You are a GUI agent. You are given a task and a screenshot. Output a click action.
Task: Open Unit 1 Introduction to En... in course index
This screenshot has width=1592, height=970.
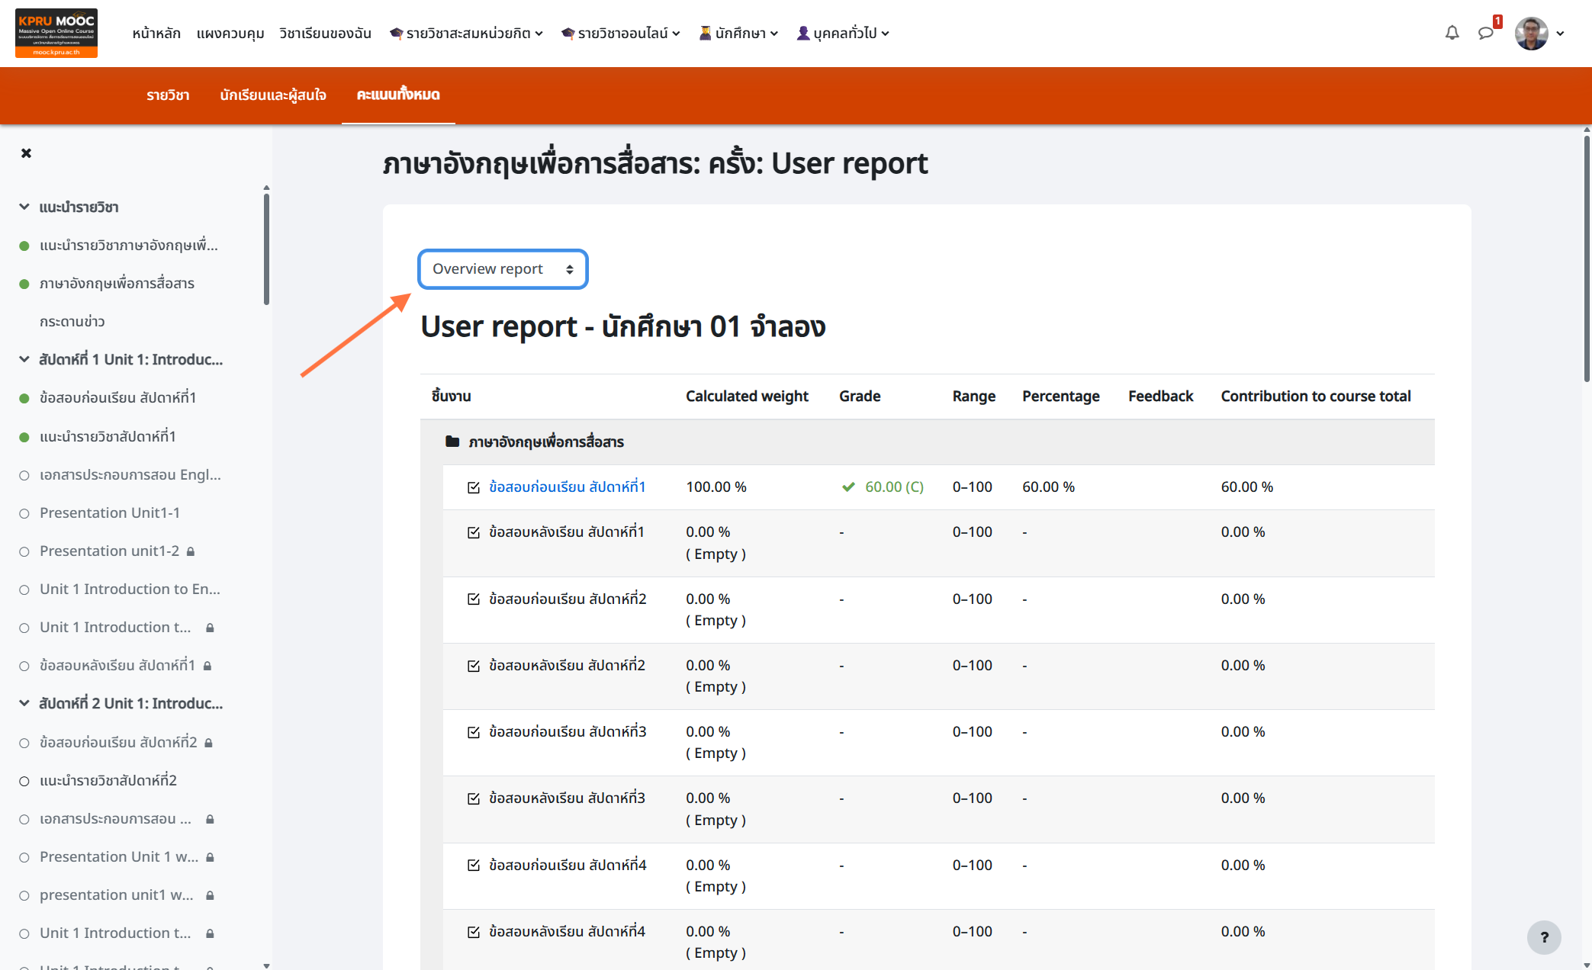[x=130, y=589]
